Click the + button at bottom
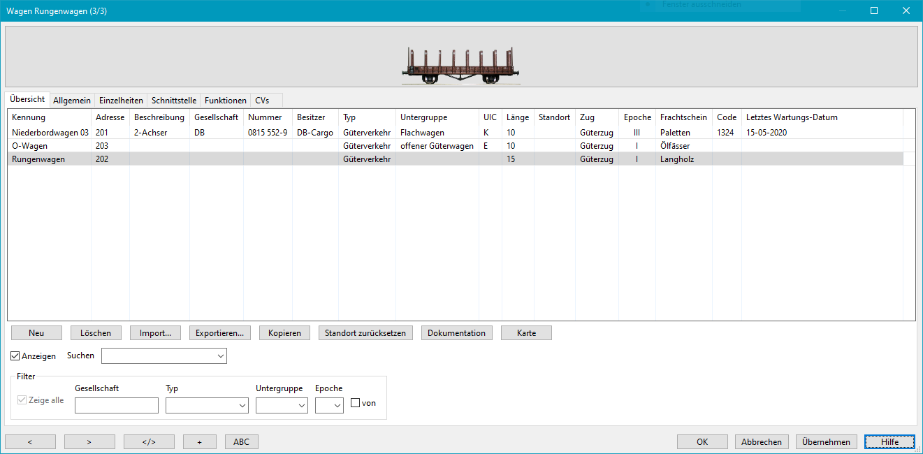 point(199,441)
